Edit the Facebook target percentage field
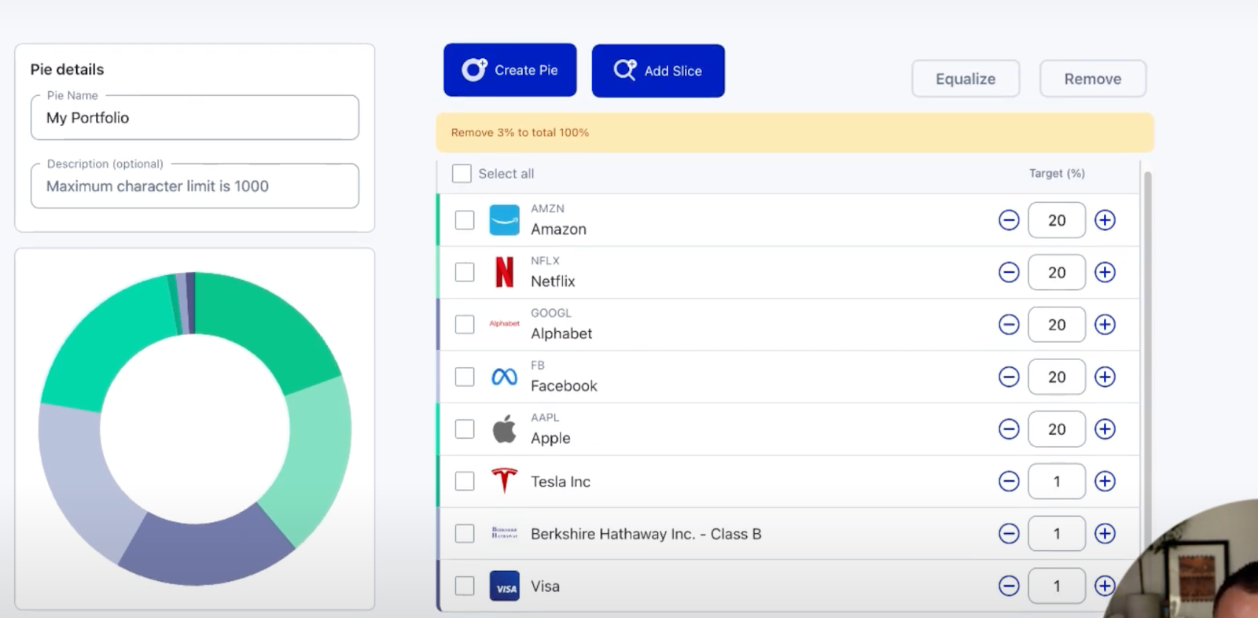 (x=1057, y=377)
